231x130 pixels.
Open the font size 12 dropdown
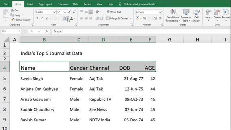tap(65, 12)
